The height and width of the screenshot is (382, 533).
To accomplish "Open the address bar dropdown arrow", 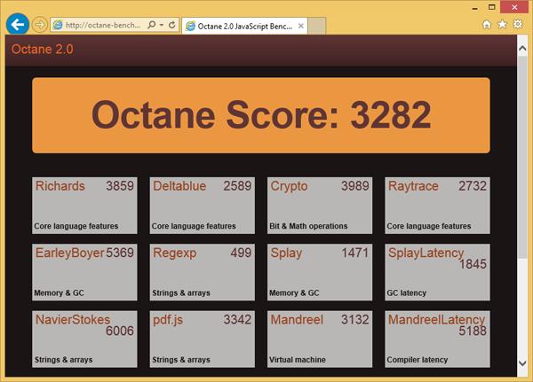I will [x=162, y=25].
